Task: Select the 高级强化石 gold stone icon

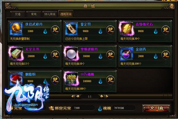Action: (126, 29)
